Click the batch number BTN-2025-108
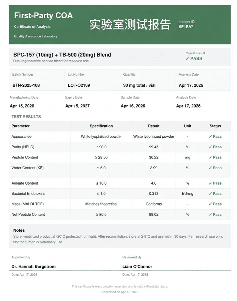Image resolution: width=237 pixels, height=301 pixels. click(26, 86)
